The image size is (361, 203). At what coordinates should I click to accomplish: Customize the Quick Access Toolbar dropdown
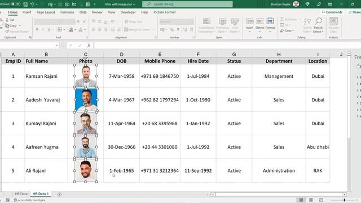point(95,5)
